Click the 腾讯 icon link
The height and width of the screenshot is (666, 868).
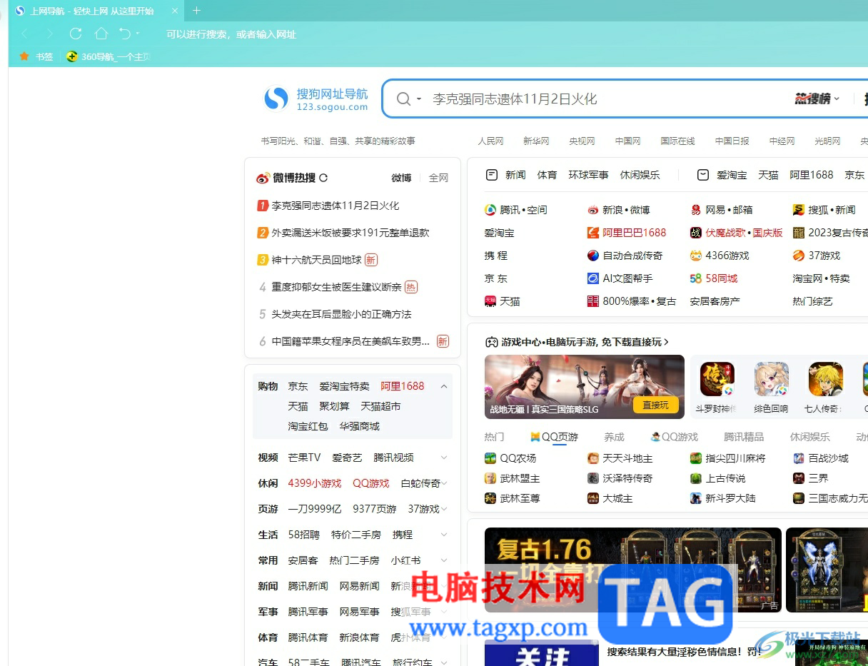click(x=490, y=210)
